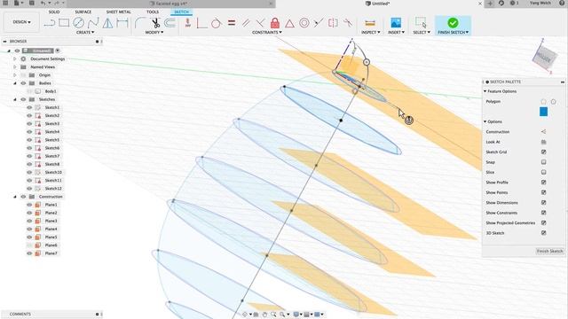Open the MODIFY dropdown menu

(x=154, y=32)
